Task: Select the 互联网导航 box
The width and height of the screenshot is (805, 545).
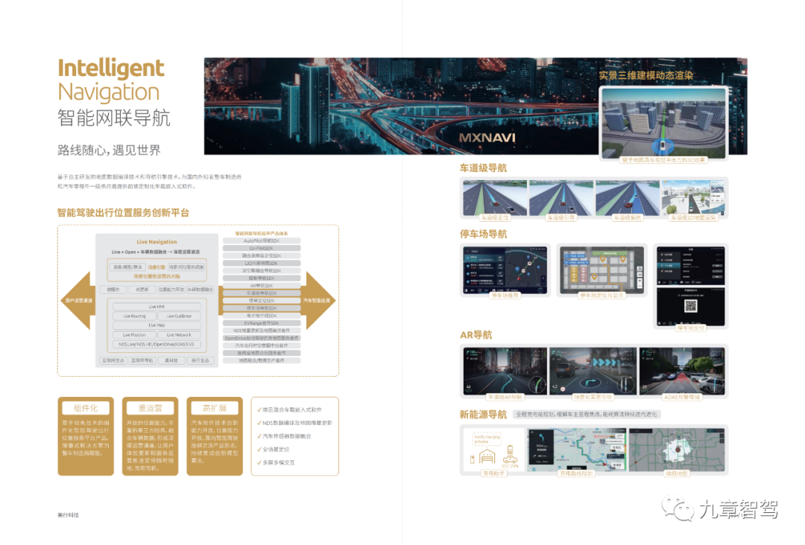Action: [142, 360]
